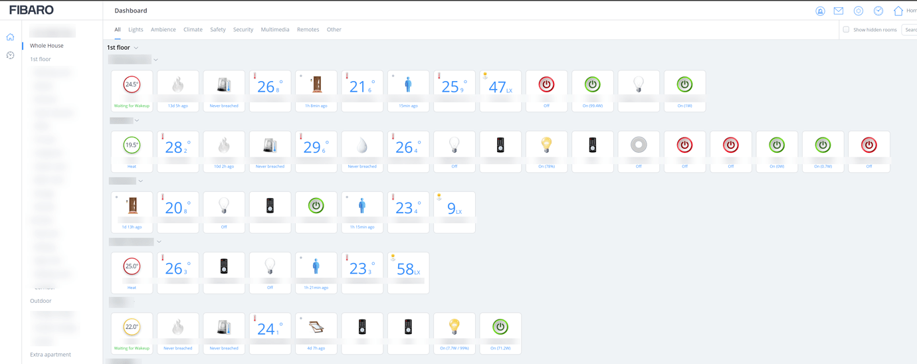This screenshot has height=364, width=917.
Task: Select Extra apartment in the sidebar
Action: point(51,355)
